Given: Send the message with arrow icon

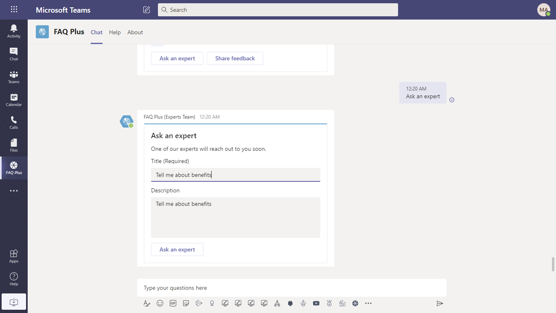Looking at the screenshot, I should tap(440, 303).
